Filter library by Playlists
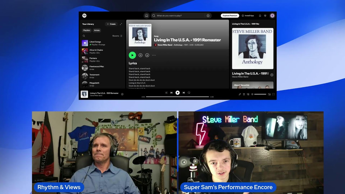This screenshot has width=345, height=194. (87, 30)
